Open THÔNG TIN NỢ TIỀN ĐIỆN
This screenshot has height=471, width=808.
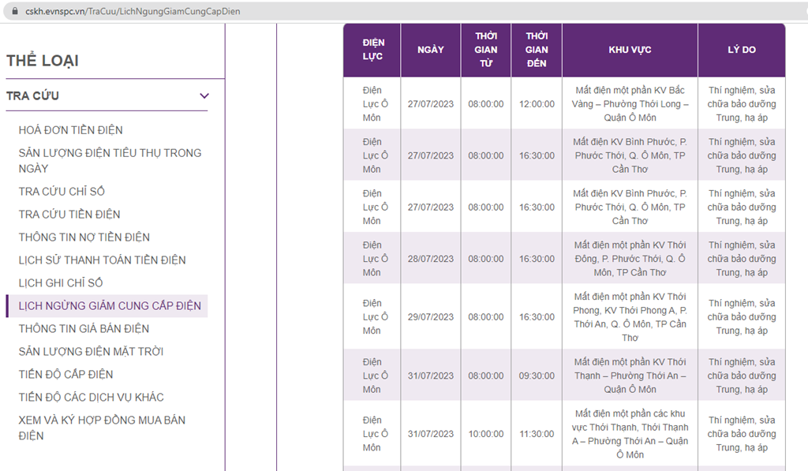point(84,237)
